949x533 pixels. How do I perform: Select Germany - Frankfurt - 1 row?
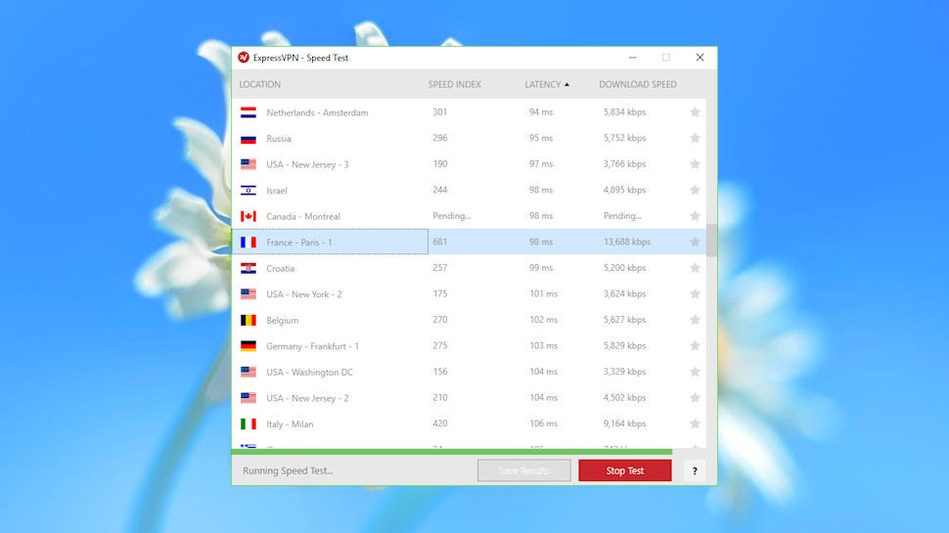coord(469,346)
